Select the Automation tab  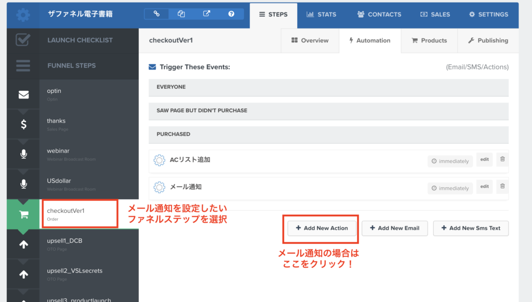[x=370, y=40]
